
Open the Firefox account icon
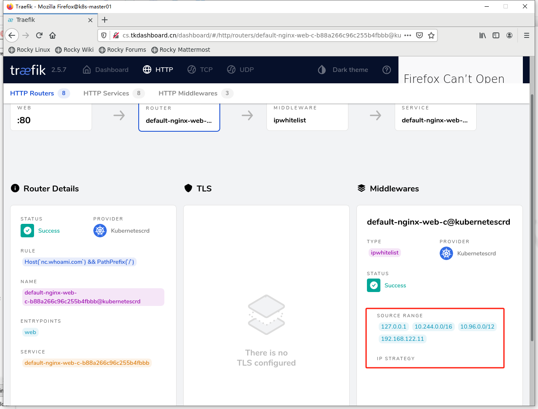(509, 35)
